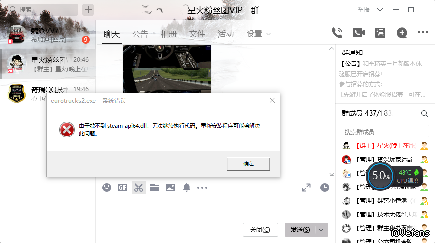This screenshot has height=243, width=435.
Task: Click member 【群主】星火(晚上在线)
Action: click(x=386, y=146)
